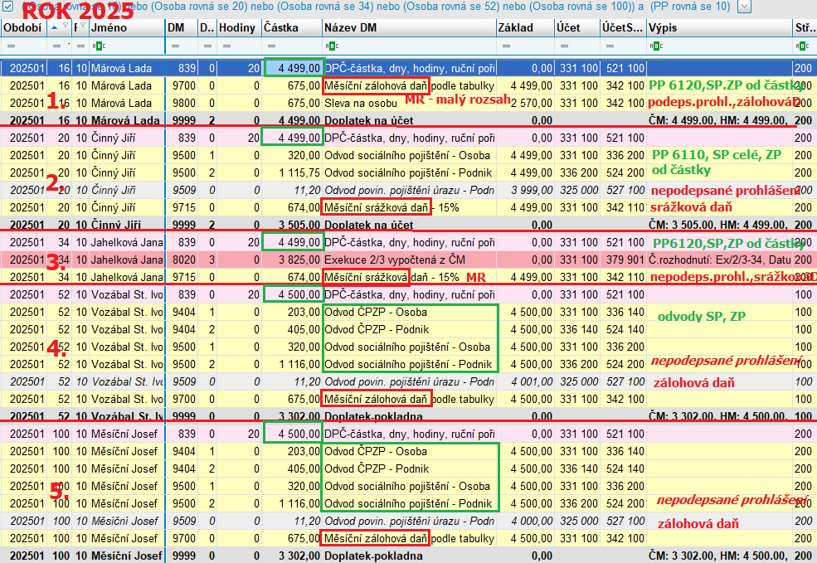Click the equals operator icon under Hodiny
This screenshot has width=817, height=563.
226,46
